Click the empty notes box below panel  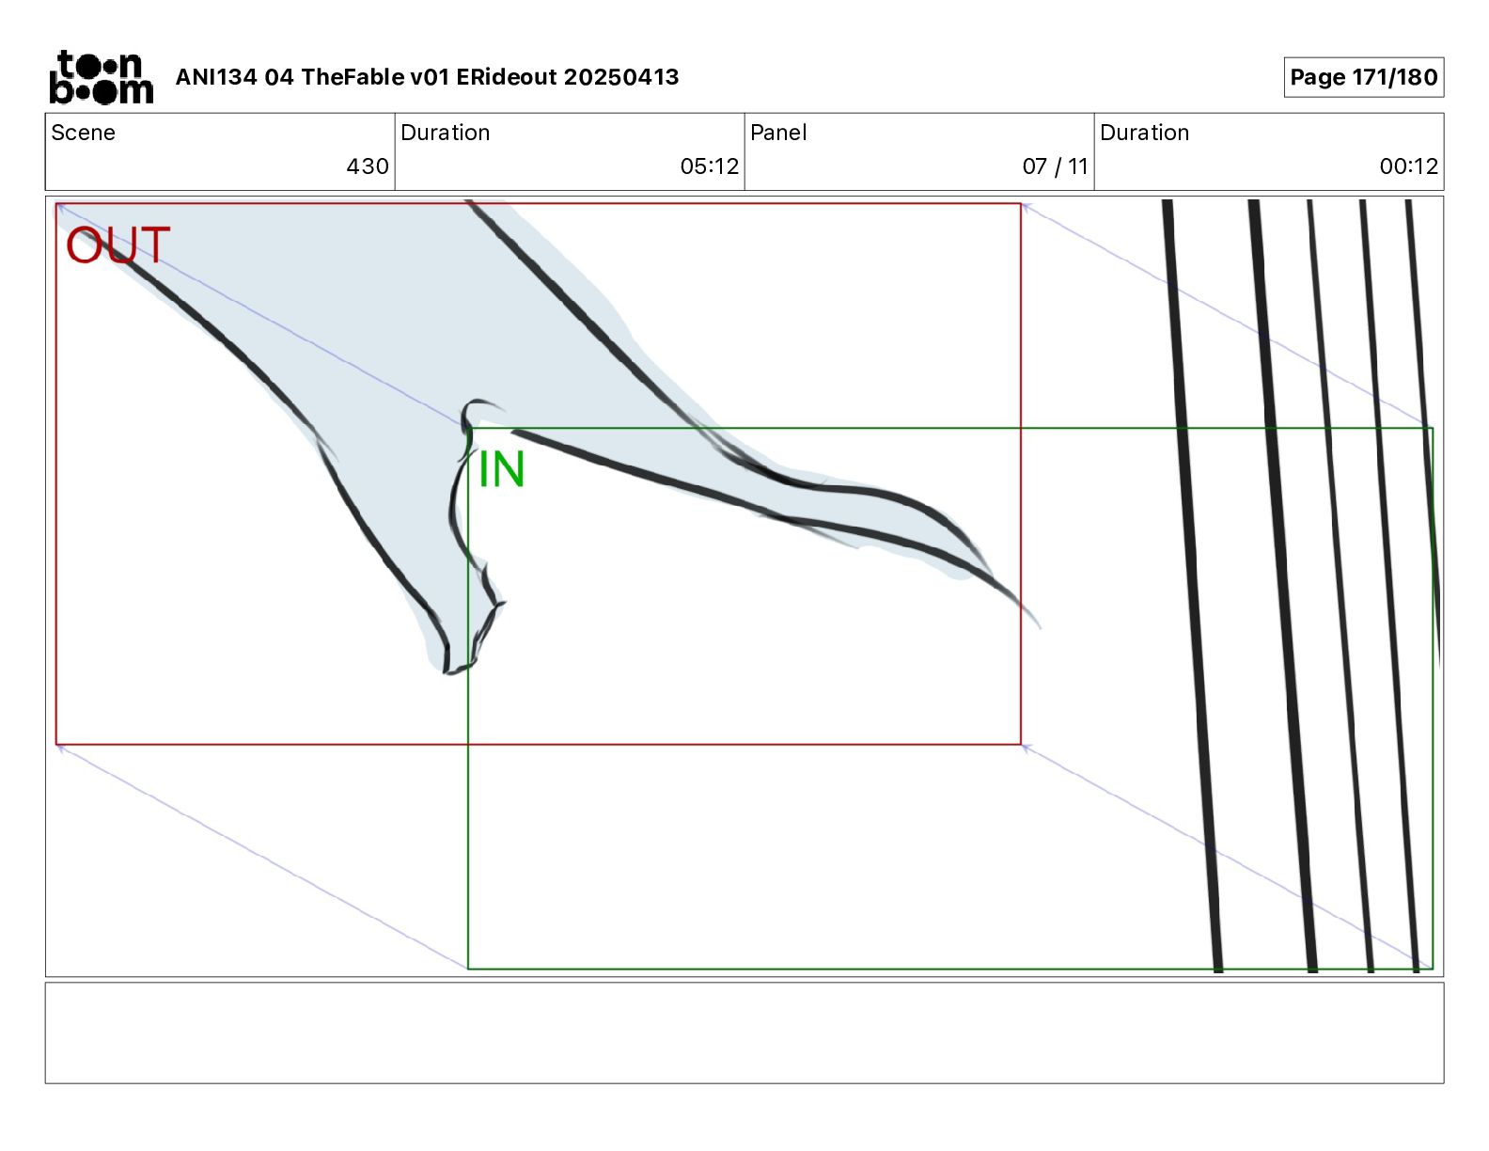coord(744,1033)
